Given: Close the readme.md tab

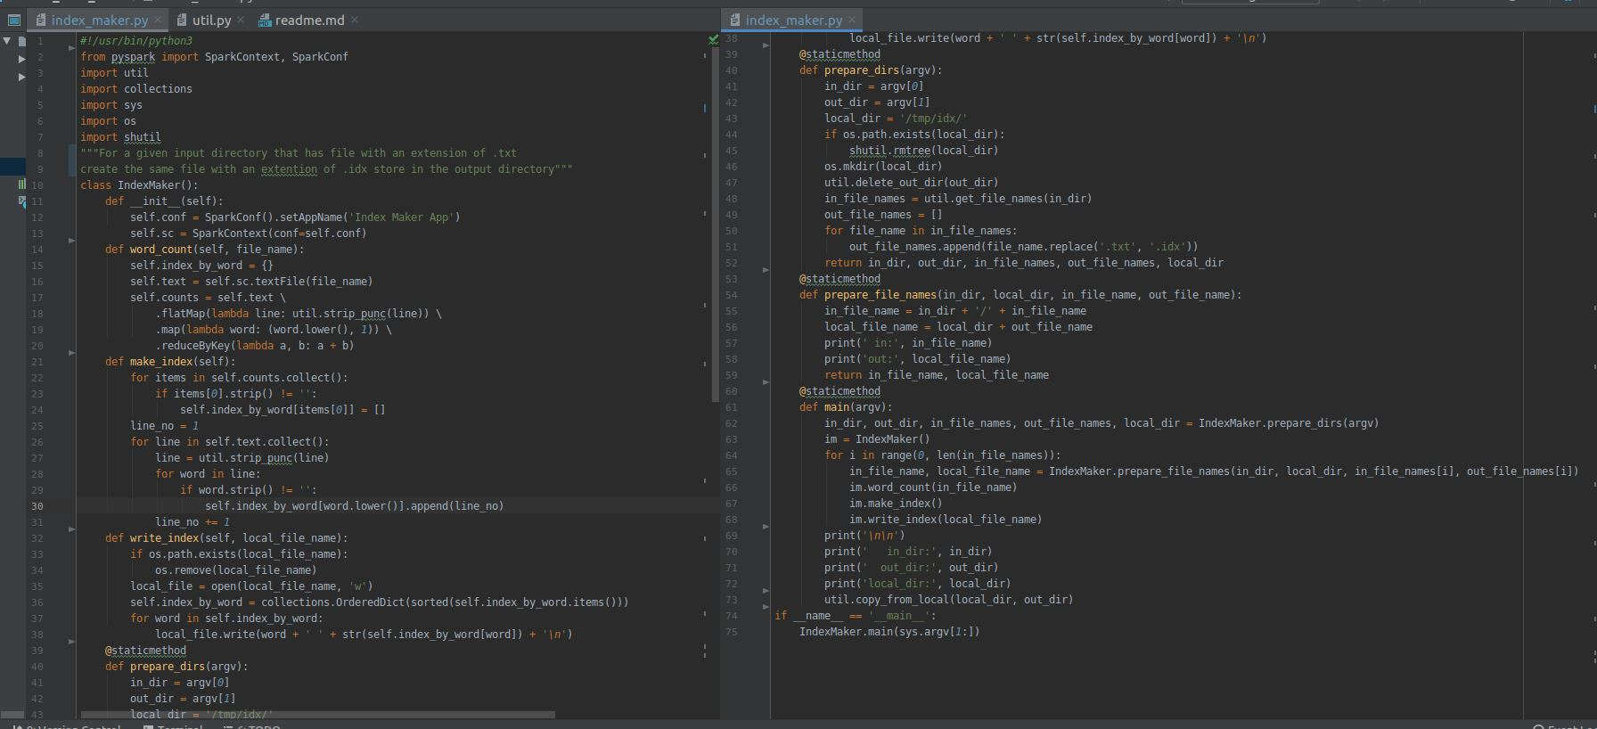Looking at the screenshot, I should 355,20.
